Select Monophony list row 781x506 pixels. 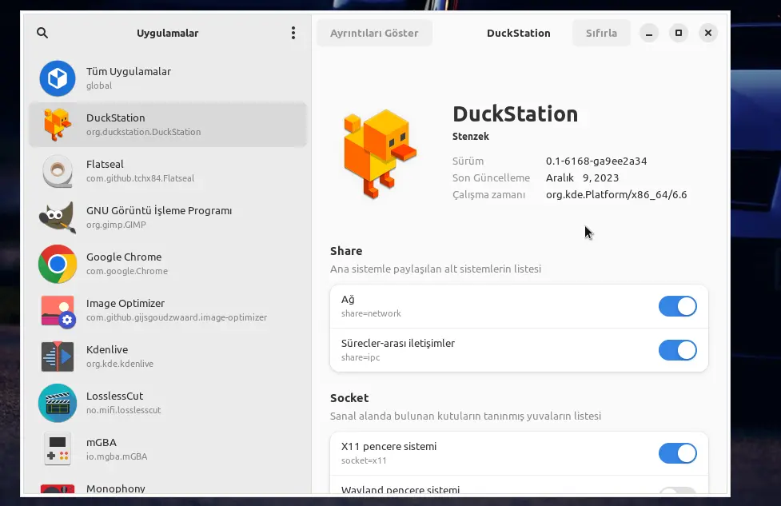coord(168,484)
